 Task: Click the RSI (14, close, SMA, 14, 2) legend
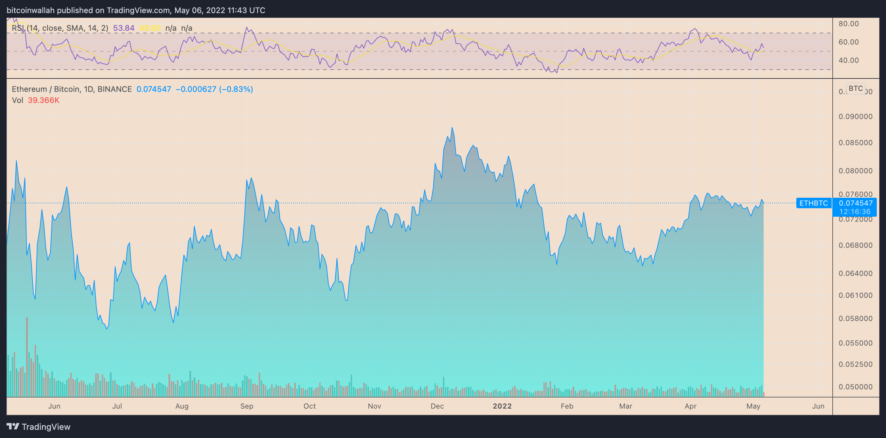tap(60, 28)
